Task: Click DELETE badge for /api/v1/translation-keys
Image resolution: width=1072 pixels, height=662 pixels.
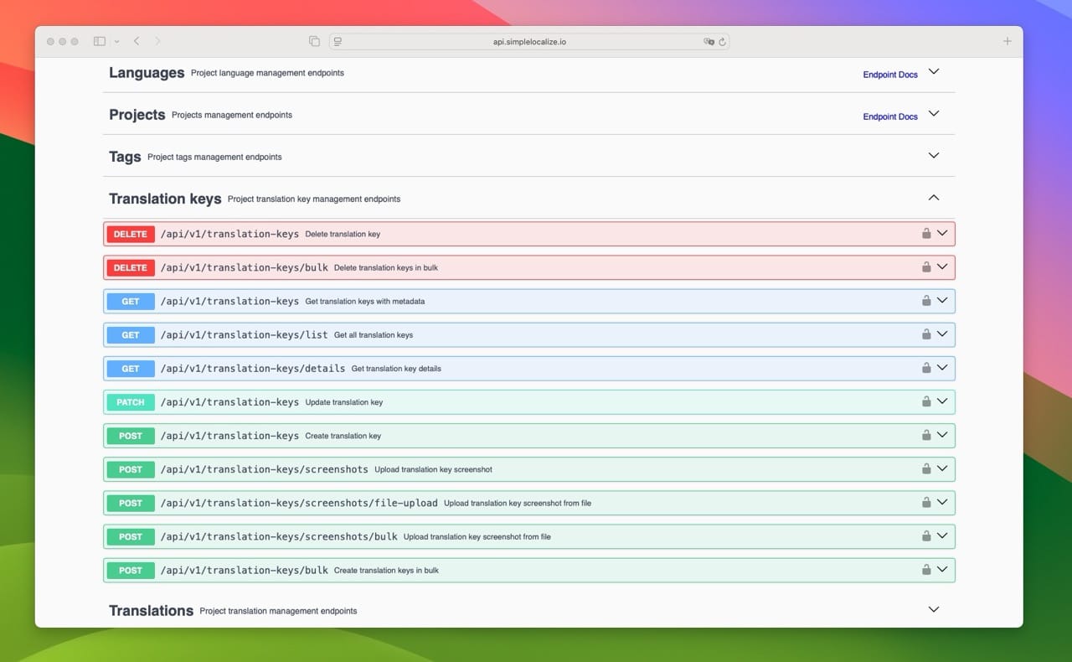Action: coord(131,235)
